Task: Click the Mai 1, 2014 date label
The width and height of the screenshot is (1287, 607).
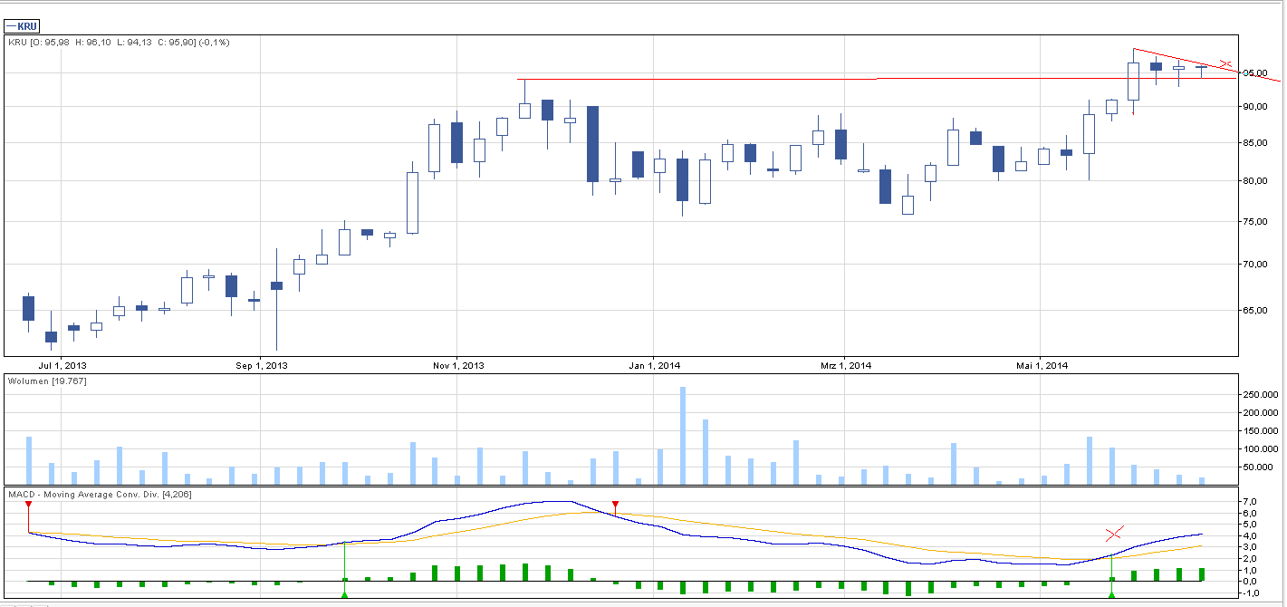Action: coord(1042,366)
